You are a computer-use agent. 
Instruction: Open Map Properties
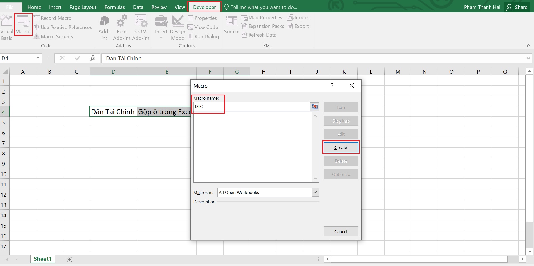(262, 18)
